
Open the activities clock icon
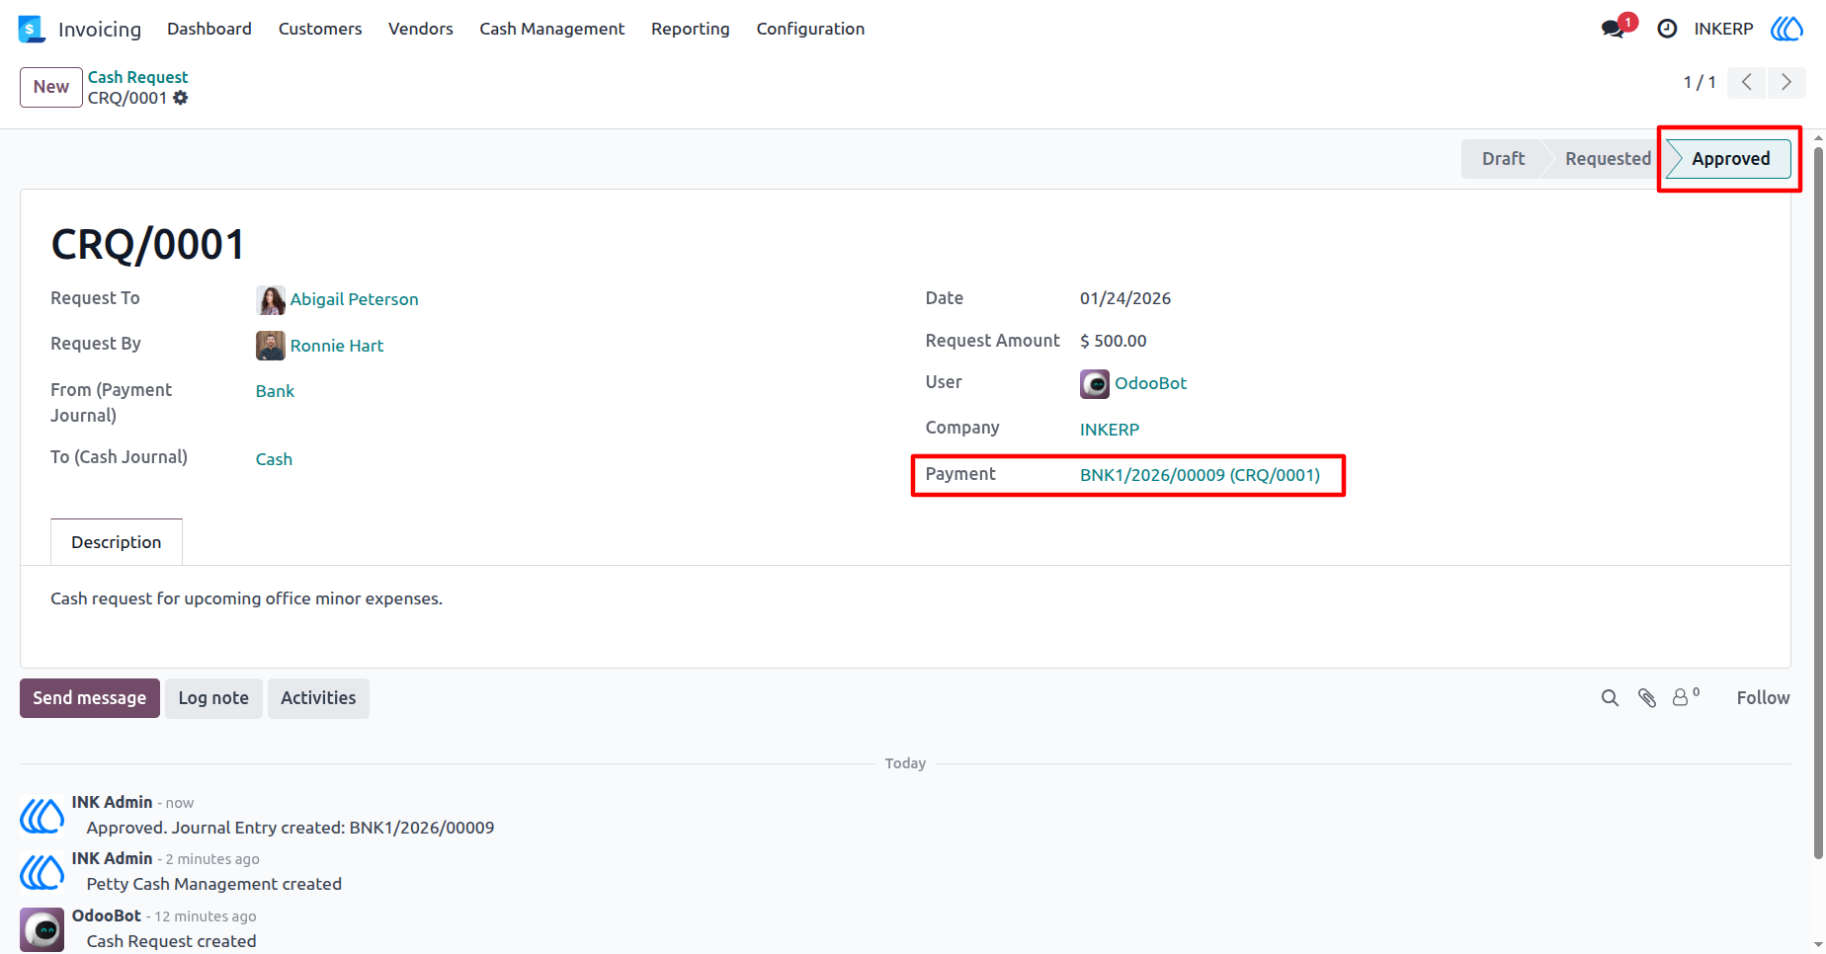(1667, 29)
